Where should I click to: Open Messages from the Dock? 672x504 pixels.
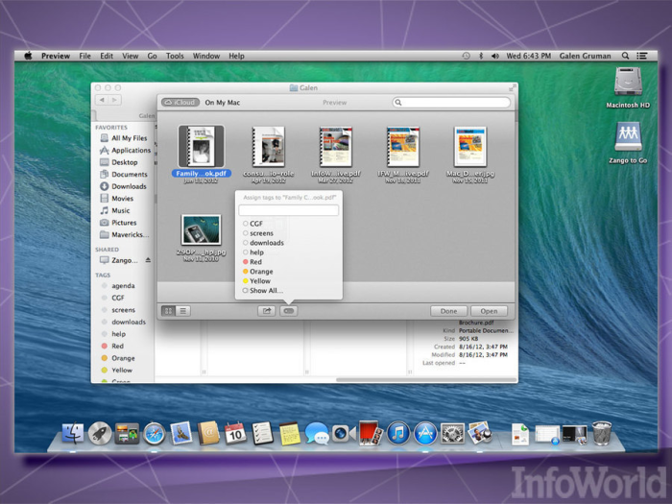pyautogui.click(x=317, y=433)
